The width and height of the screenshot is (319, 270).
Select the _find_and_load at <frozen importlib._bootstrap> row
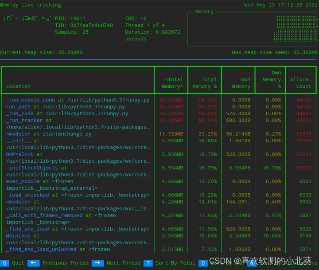pyautogui.click(x=159, y=229)
